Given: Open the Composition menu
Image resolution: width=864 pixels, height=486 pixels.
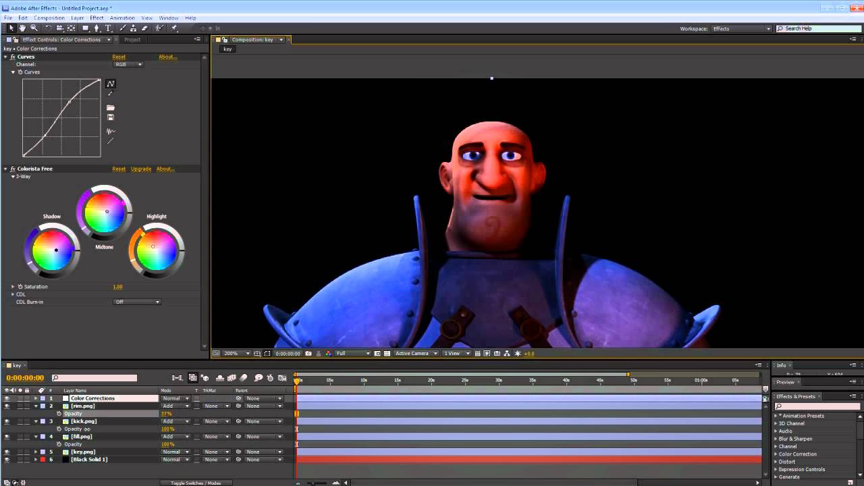Looking at the screenshot, I should tap(49, 18).
